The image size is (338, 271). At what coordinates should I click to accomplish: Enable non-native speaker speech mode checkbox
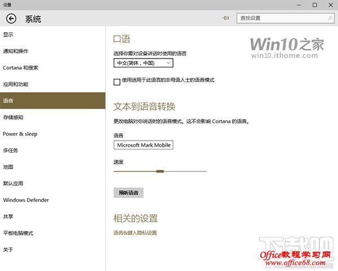[x=117, y=82]
